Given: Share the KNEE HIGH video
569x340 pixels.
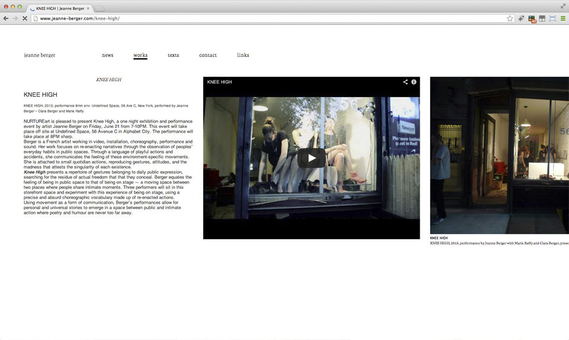Looking at the screenshot, I should pos(405,82).
